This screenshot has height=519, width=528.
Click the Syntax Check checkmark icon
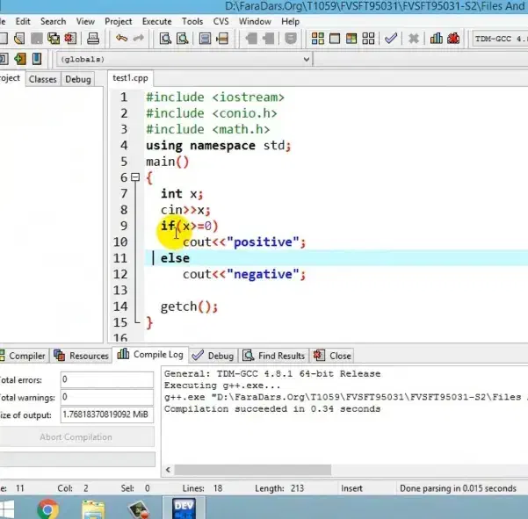(x=390, y=39)
